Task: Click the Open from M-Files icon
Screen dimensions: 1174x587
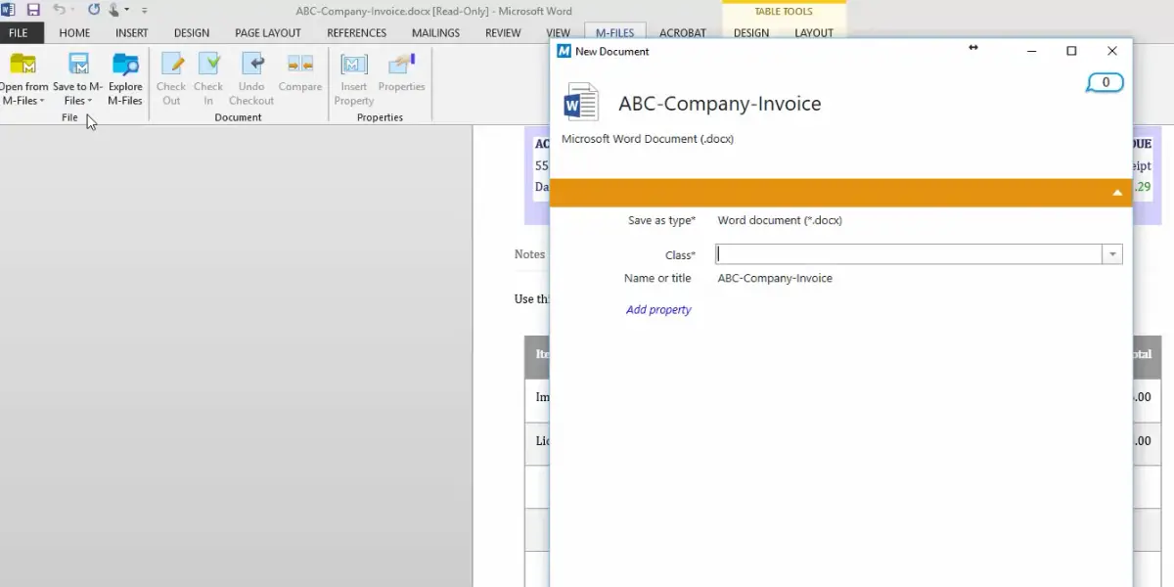Action: (23, 66)
